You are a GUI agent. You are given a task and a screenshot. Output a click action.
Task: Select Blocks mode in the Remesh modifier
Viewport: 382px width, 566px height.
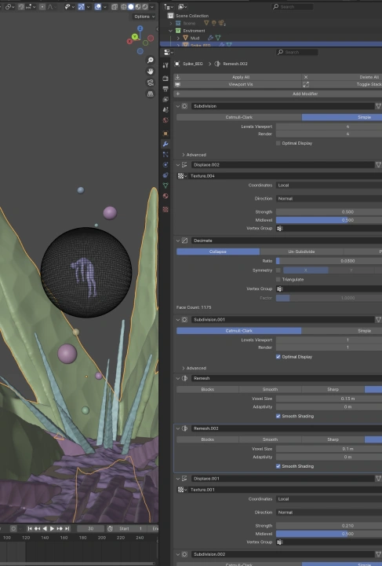(x=207, y=389)
